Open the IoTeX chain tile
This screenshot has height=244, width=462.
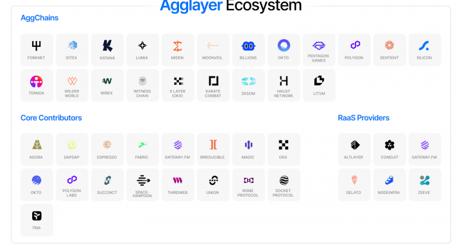72,50
